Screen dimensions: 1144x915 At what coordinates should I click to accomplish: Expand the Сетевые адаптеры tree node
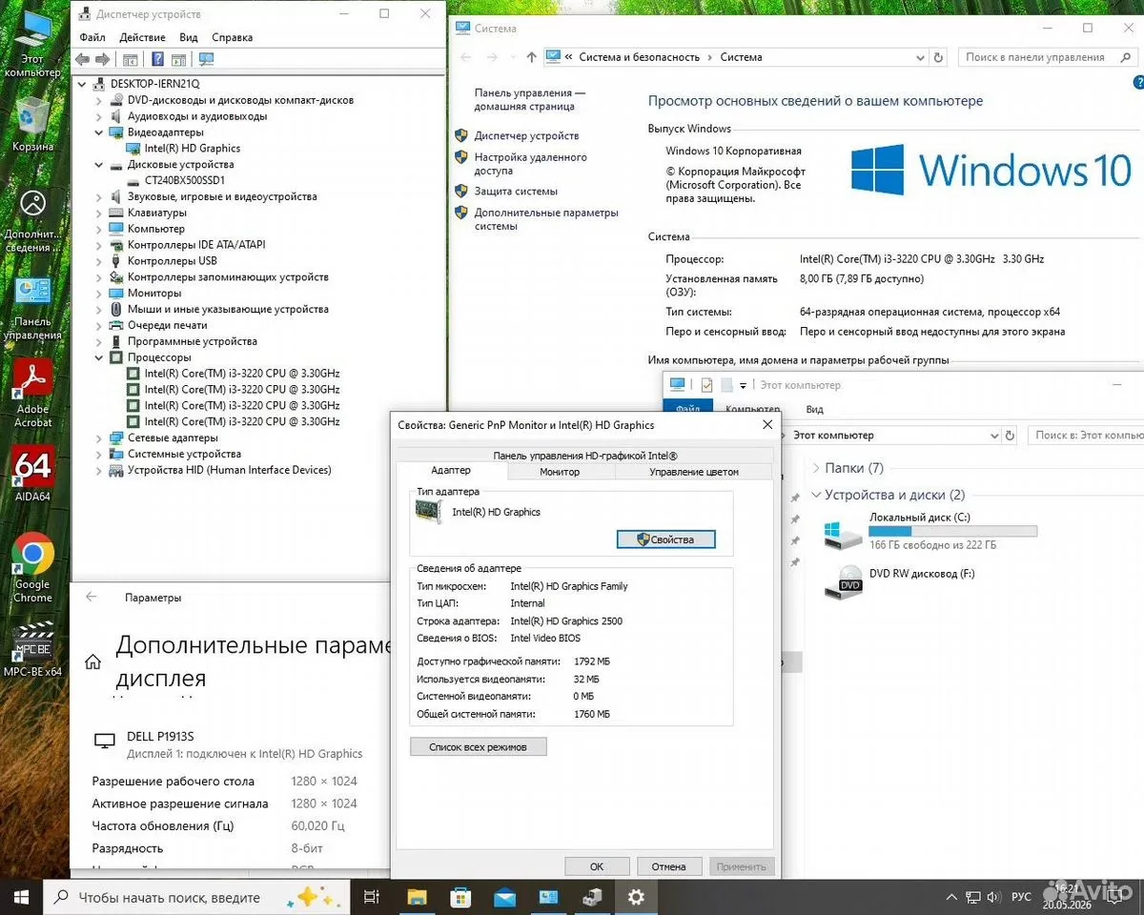click(x=99, y=437)
